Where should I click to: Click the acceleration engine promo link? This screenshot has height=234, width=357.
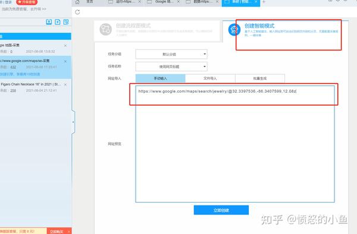20,74
